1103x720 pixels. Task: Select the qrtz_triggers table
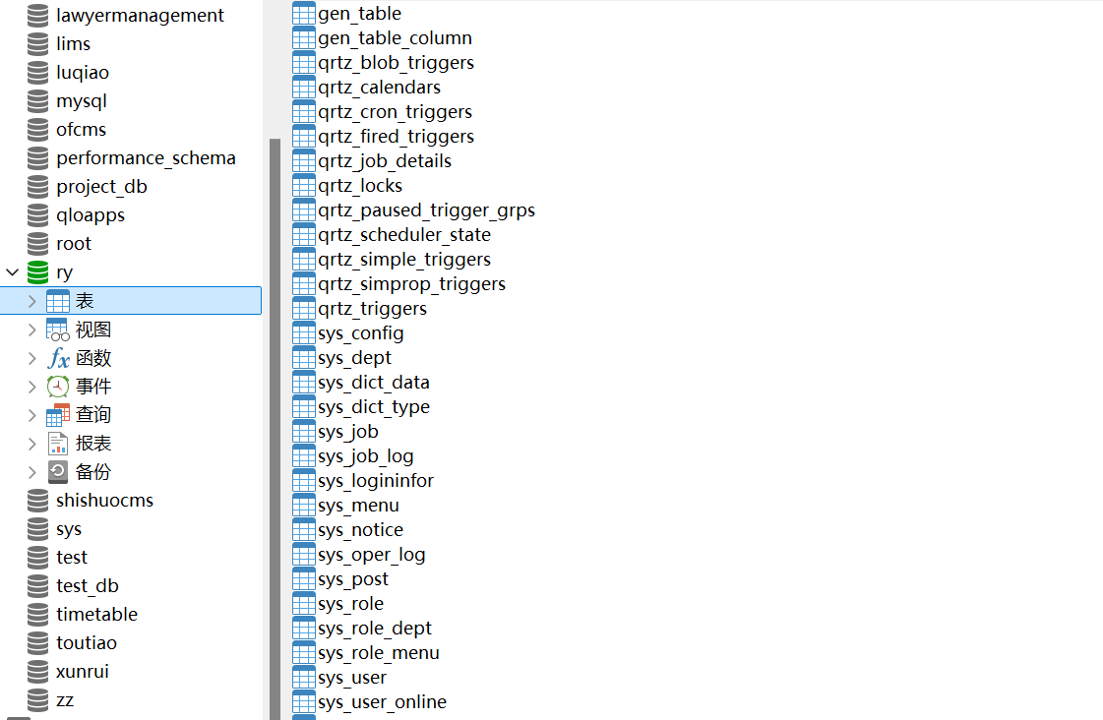[372, 309]
